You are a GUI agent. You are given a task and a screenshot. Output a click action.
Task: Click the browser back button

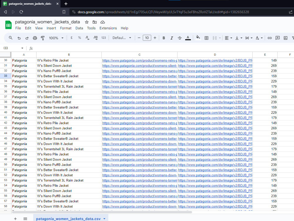click(x=5, y=12)
